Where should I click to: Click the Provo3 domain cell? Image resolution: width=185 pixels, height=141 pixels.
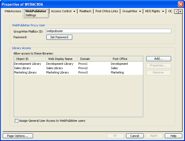(83, 72)
